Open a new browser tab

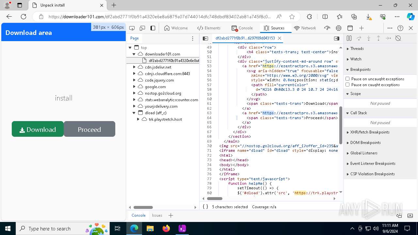[114, 5]
